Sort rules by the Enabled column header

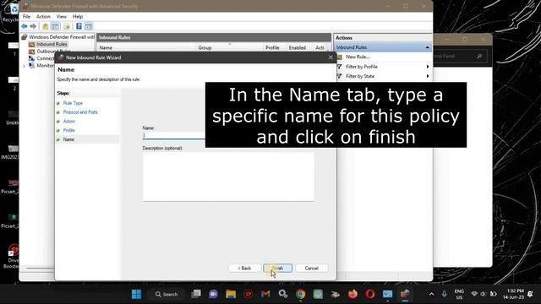pyautogui.click(x=297, y=47)
